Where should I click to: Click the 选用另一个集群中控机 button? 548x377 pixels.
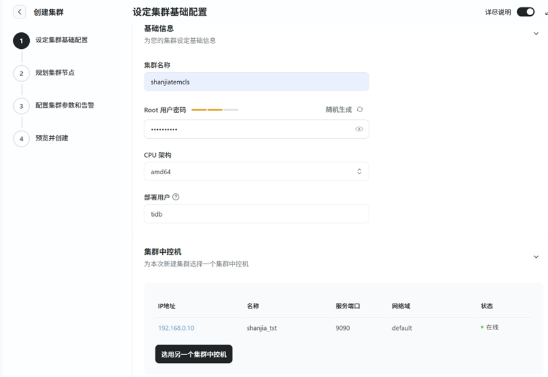(x=194, y=354)
